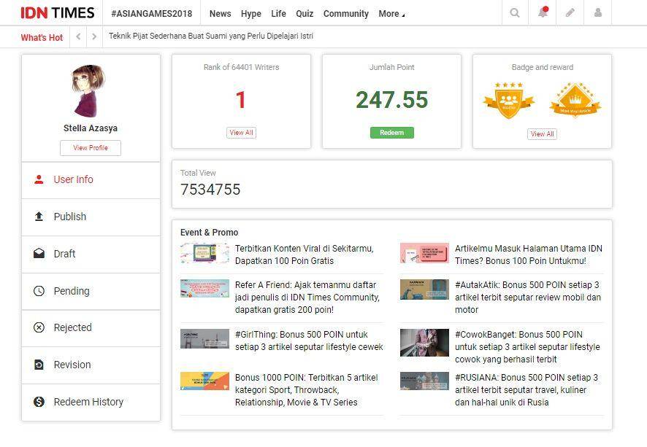This screenshot has width=647, height=447.
Task: Open the Quiz menu
Action: point(305,14)
